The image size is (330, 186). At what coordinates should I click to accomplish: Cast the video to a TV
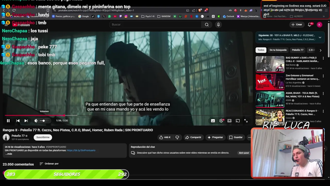(238, 121)
